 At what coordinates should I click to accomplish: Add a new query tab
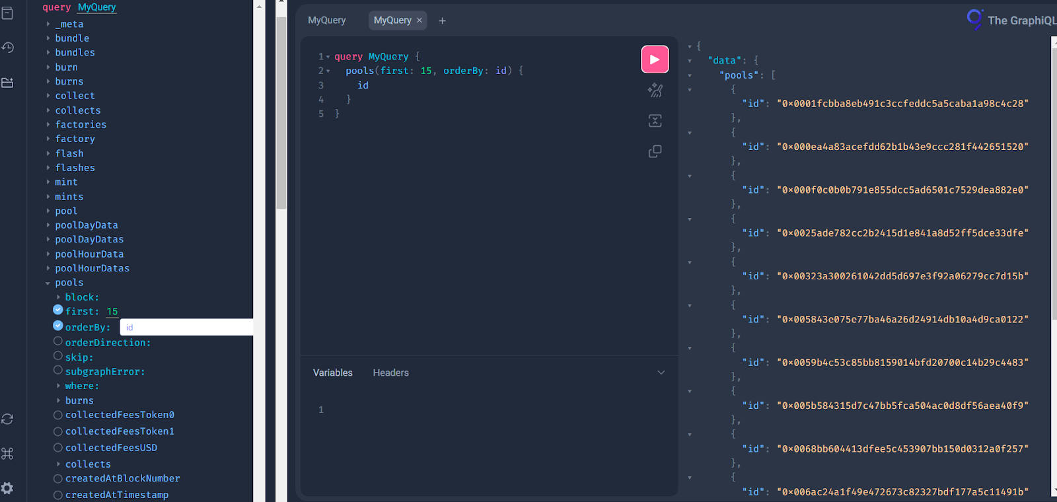[442, 20]
